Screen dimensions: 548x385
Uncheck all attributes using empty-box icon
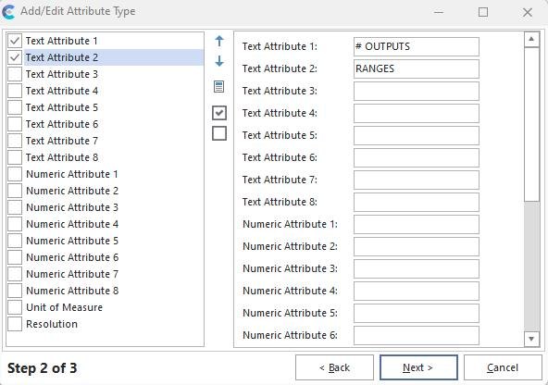219,133
